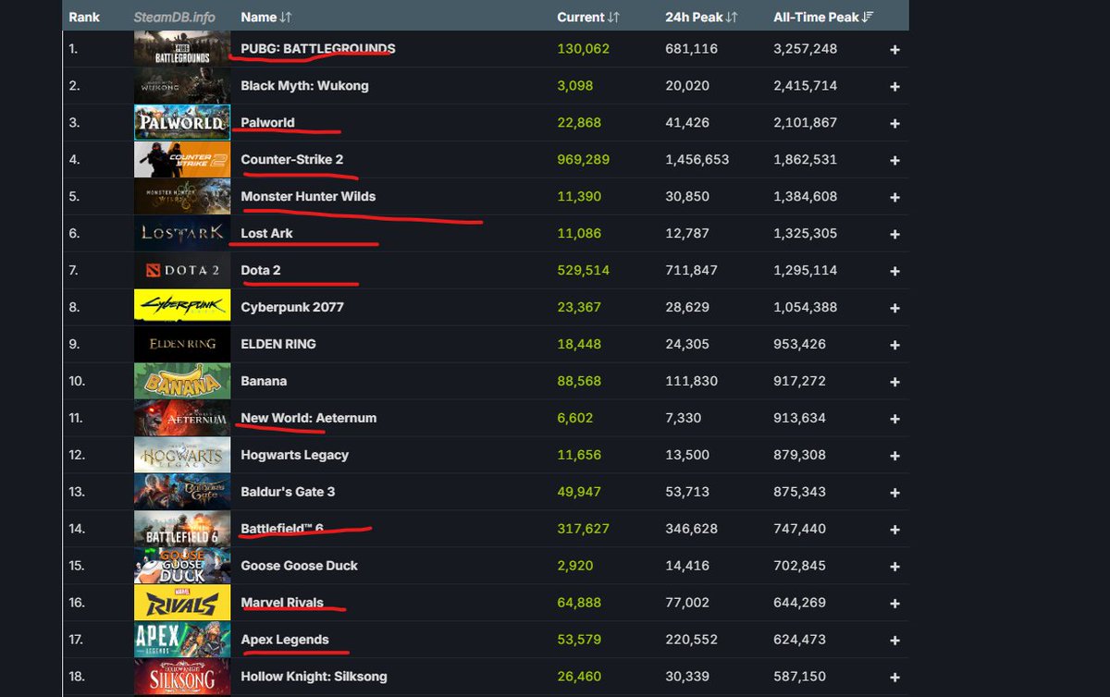Click the Palworld game thumbnail
This screenshot has height=697, width=1110.
tap(181, 122)
